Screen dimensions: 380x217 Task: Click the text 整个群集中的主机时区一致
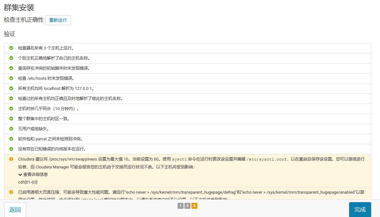tap(44, 119)
